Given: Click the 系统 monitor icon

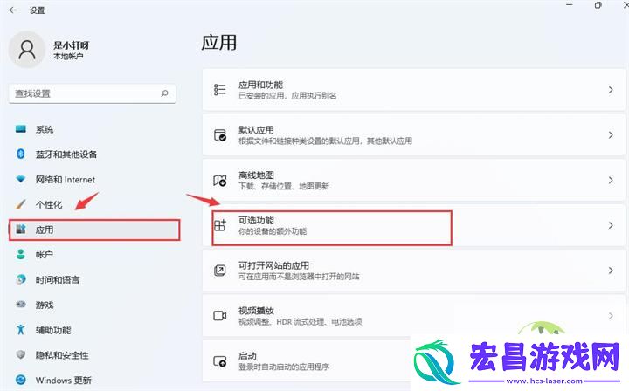Looking at the screenshot, I should tap(20, 129).
